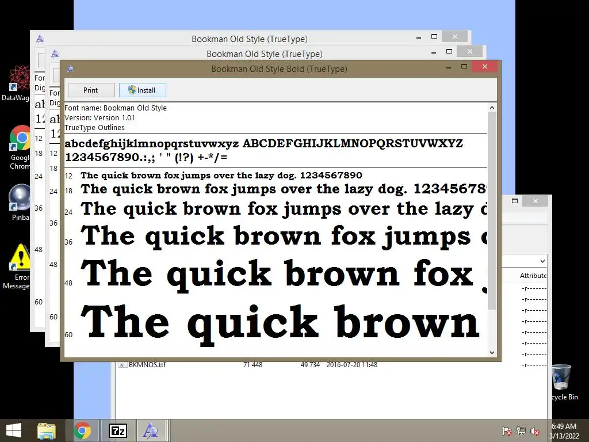Maximize the middle Bookman Old Style window
This screenshot has height=442, width=589.
click(449, 51)
